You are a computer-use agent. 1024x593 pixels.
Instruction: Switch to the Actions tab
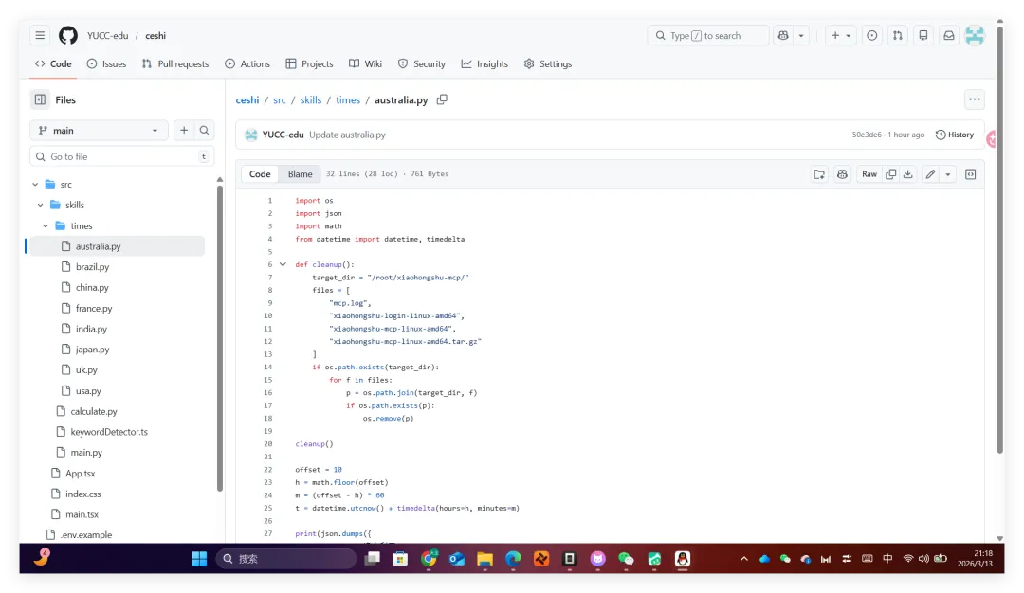247,63
